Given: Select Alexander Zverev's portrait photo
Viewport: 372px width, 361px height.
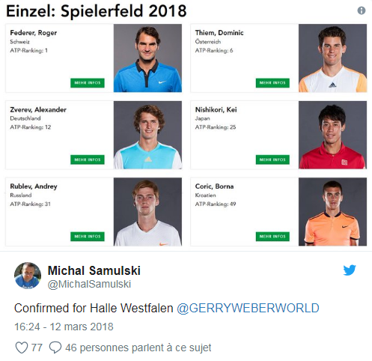Looking at the screenshot, I should [147, 135].
